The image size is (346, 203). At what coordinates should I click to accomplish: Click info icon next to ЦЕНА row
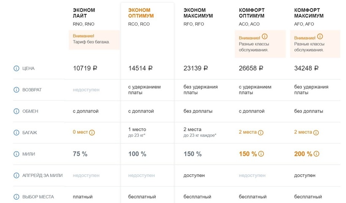pos(16,68)
